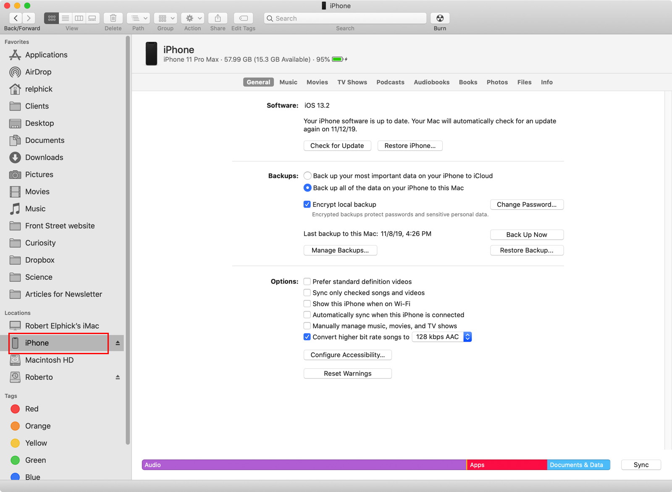
Task: Click the Sync button
Action: pyautogui.click(x=641, y=465)
